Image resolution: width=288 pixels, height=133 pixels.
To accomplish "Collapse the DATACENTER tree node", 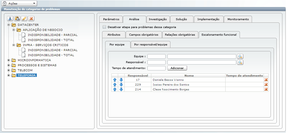I will point(9,25).
